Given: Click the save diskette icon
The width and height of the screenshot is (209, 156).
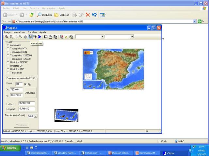Looking at the screenshot, I should (x=46, y=37).
